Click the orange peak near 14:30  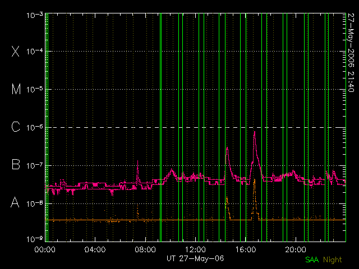(227, 198)
